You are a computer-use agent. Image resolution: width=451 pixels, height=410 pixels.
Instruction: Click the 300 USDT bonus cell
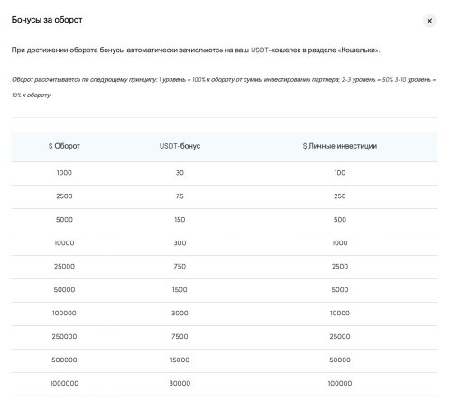[x=179, y=243]
